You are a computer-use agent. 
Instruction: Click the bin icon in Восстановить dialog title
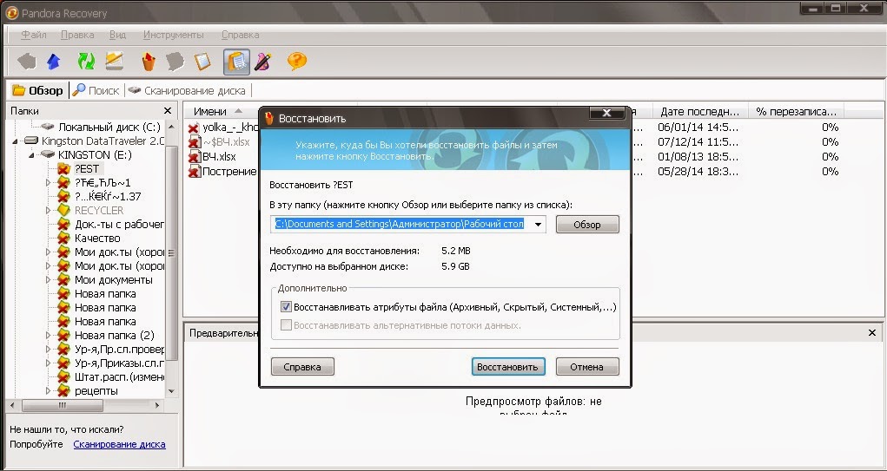click(269, 118)
